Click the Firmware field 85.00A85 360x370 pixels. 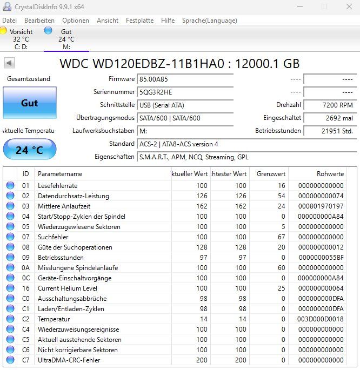(185, 79)
